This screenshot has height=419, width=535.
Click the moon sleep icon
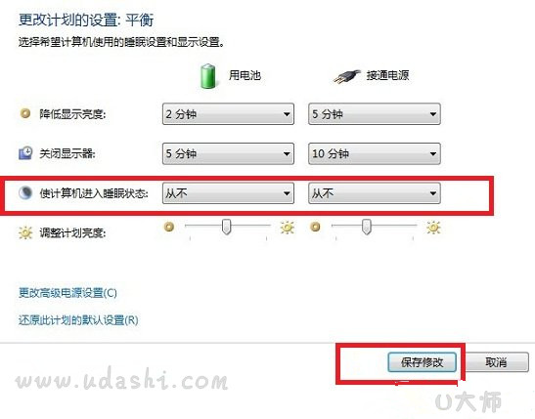point(25,192)
